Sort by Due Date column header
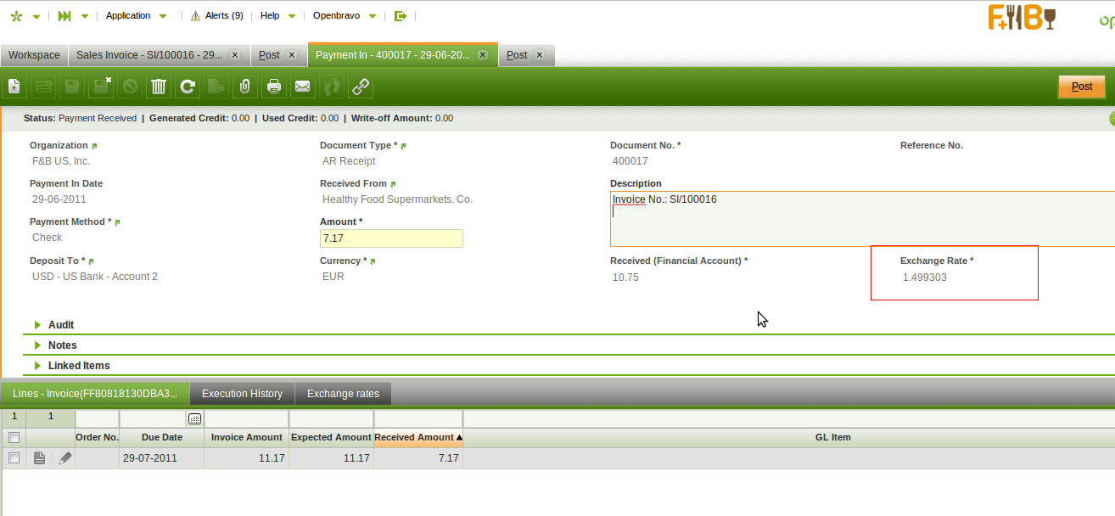This screenshot has width=1115, height=516. click(x=162, y=438)
